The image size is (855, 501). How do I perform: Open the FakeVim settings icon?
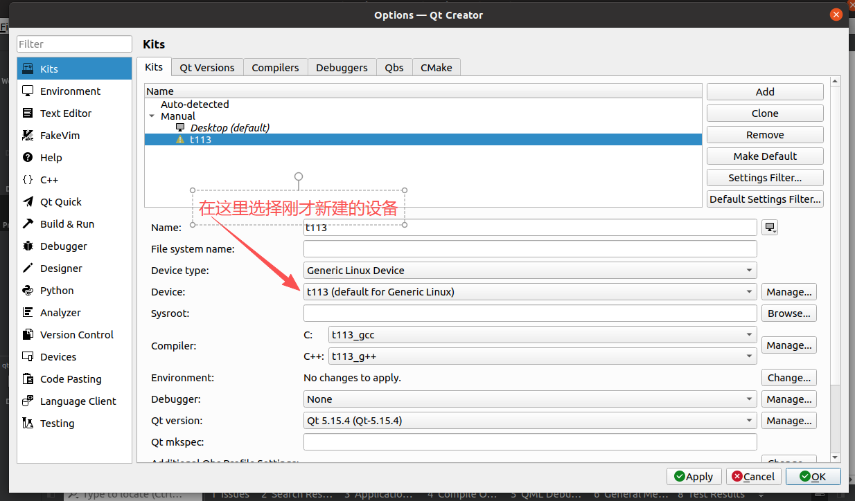(28, 136)
